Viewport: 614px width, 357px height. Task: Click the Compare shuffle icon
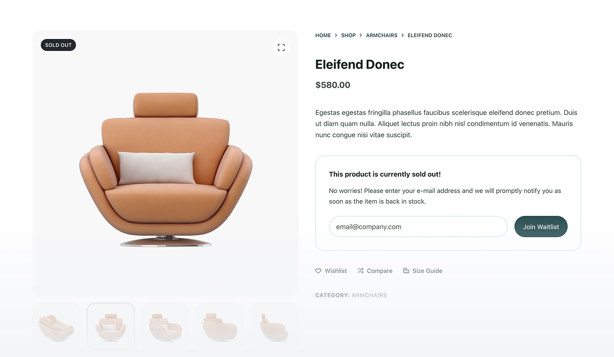(361, 271)
